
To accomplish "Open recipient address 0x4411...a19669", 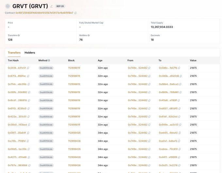I will pos(168,157).
